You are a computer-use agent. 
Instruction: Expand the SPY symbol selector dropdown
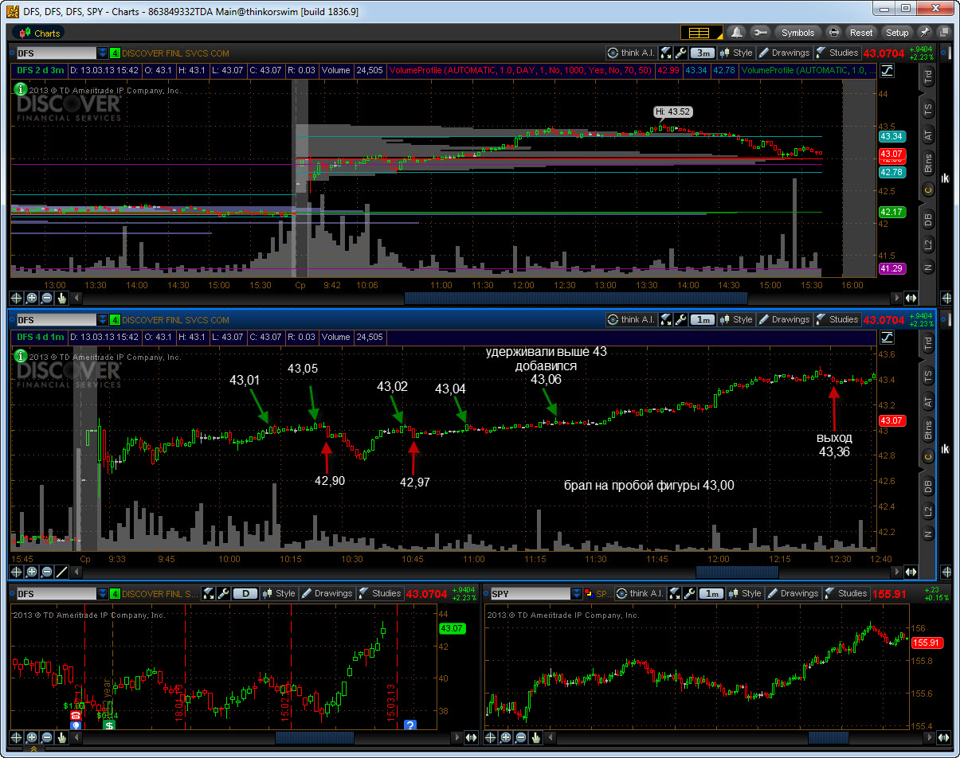(577, 594)
